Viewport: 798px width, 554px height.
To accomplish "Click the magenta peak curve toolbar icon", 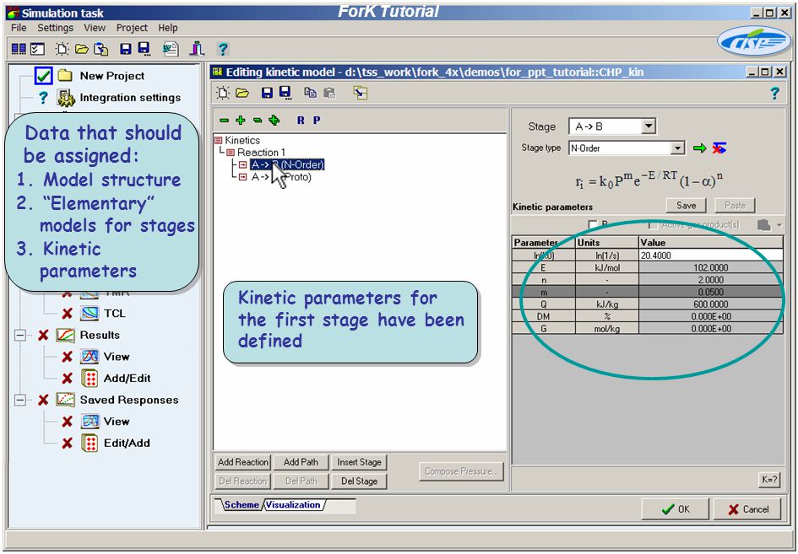I will [197, 49].
